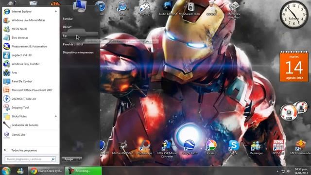Launch Photoscape from desktop
311x175 pixels.
tap(145, 148)
